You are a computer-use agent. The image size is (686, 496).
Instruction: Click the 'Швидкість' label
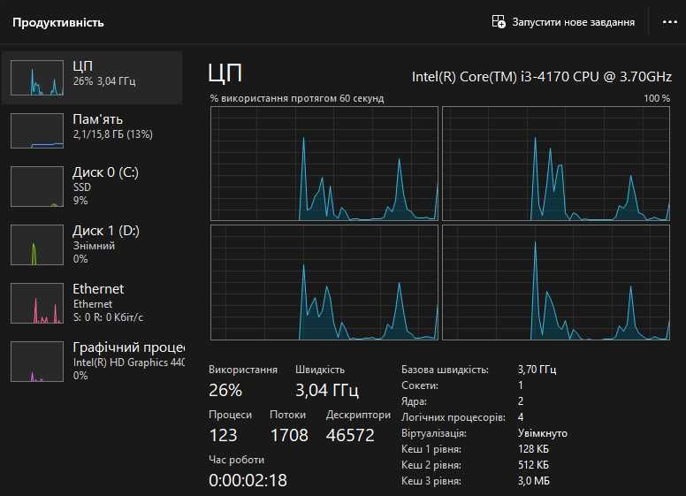tap(320, 370)
